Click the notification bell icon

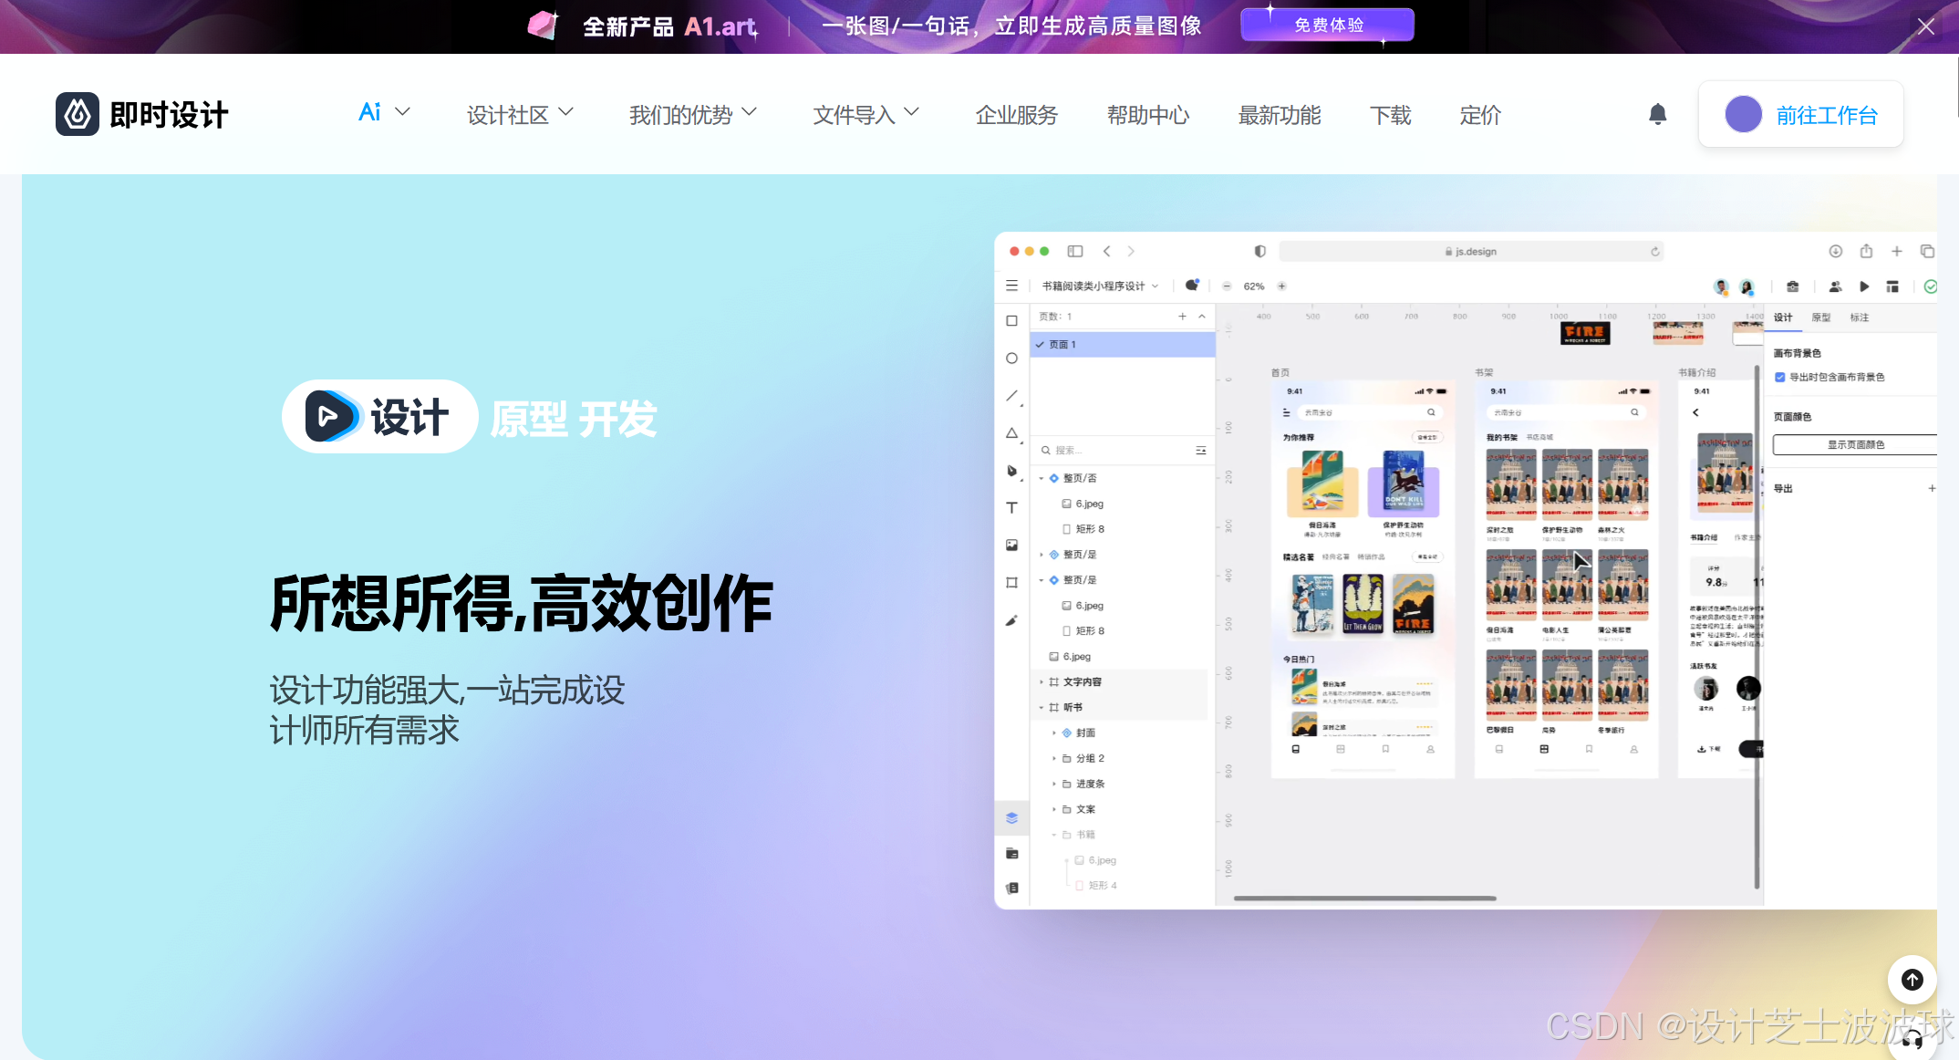pos(1657,114)
